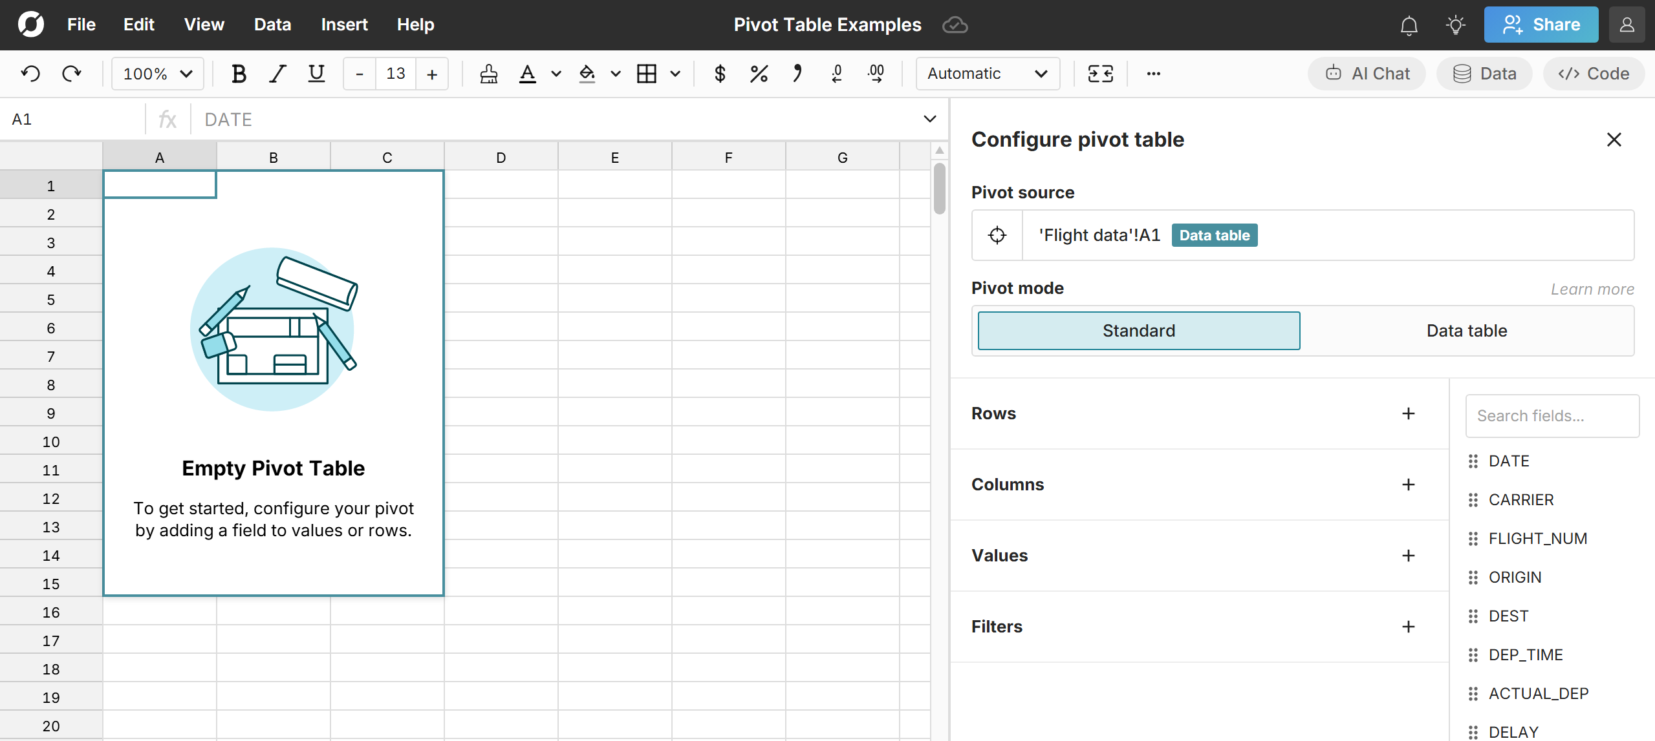This screenshot has width=1655, height=741.
Task: Open the AI Chat panel
Action: click(1366, 73)
